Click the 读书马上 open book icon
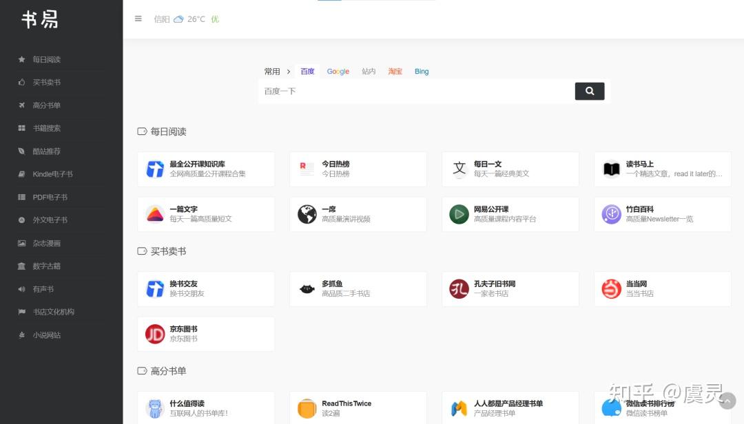The height and width of the screenshot is (424, 744). [611, 169]
